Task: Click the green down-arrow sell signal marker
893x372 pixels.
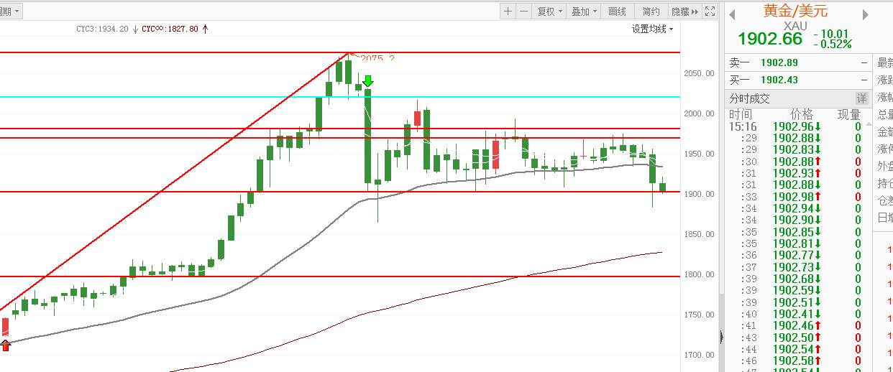Action: (x=368, y=81)
